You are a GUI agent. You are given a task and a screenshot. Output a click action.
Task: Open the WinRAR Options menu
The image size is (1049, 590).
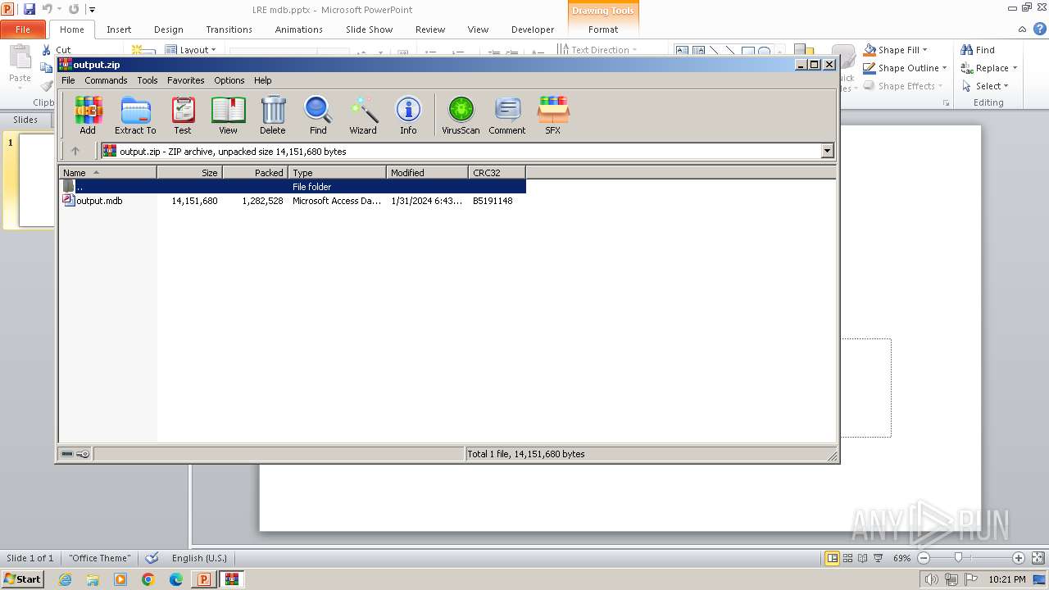tap(229, 80)
